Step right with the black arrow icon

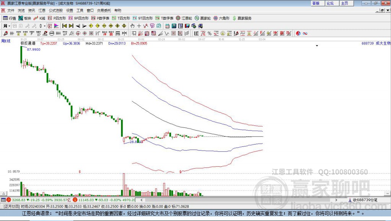point(84,26)
